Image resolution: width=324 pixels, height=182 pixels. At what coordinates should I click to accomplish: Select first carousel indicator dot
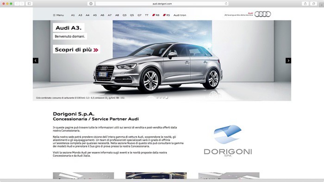157,97
